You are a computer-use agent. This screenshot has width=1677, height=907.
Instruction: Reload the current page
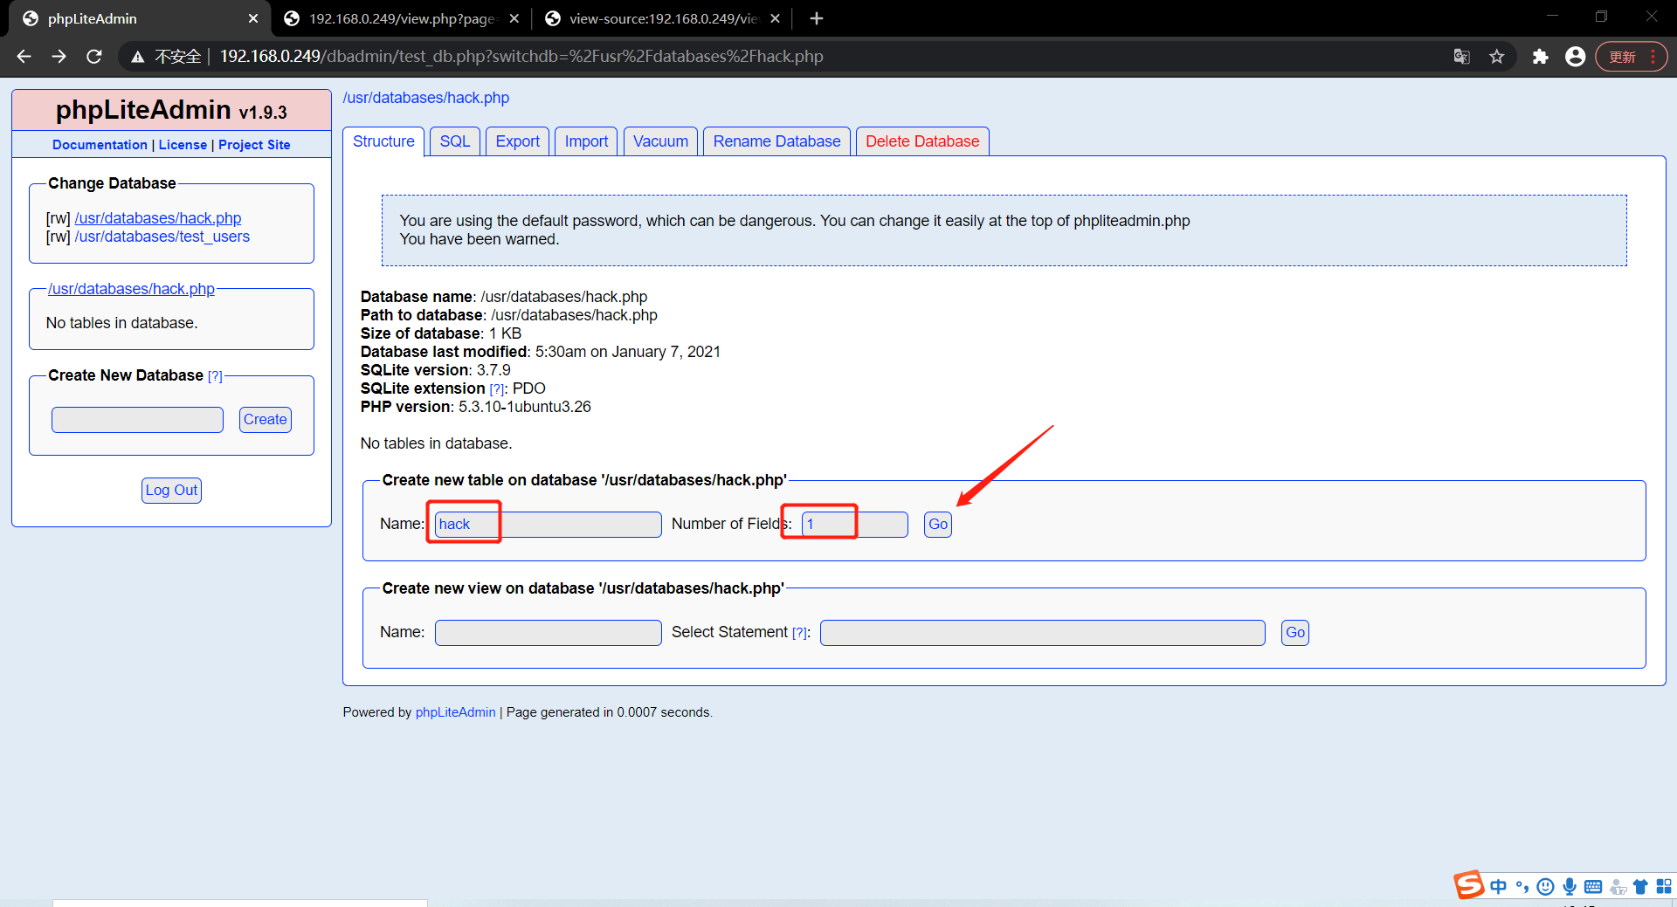point(94,57)
